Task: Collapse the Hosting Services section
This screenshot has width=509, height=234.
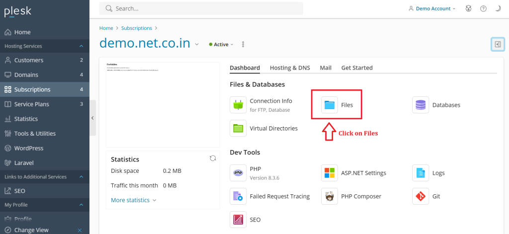Action: tap(82, 46)
